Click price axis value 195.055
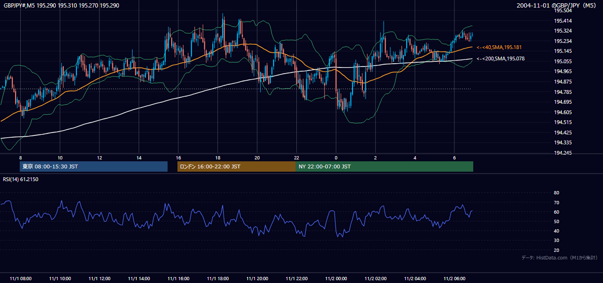 pos(563,61)
